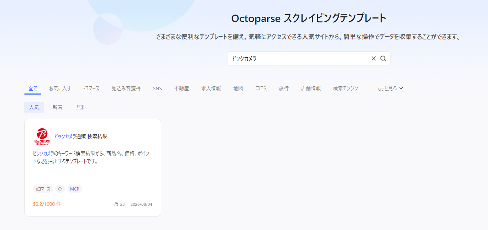
Task: Click the like count 23
Action: pyautogui.click(x=122, y=204)
